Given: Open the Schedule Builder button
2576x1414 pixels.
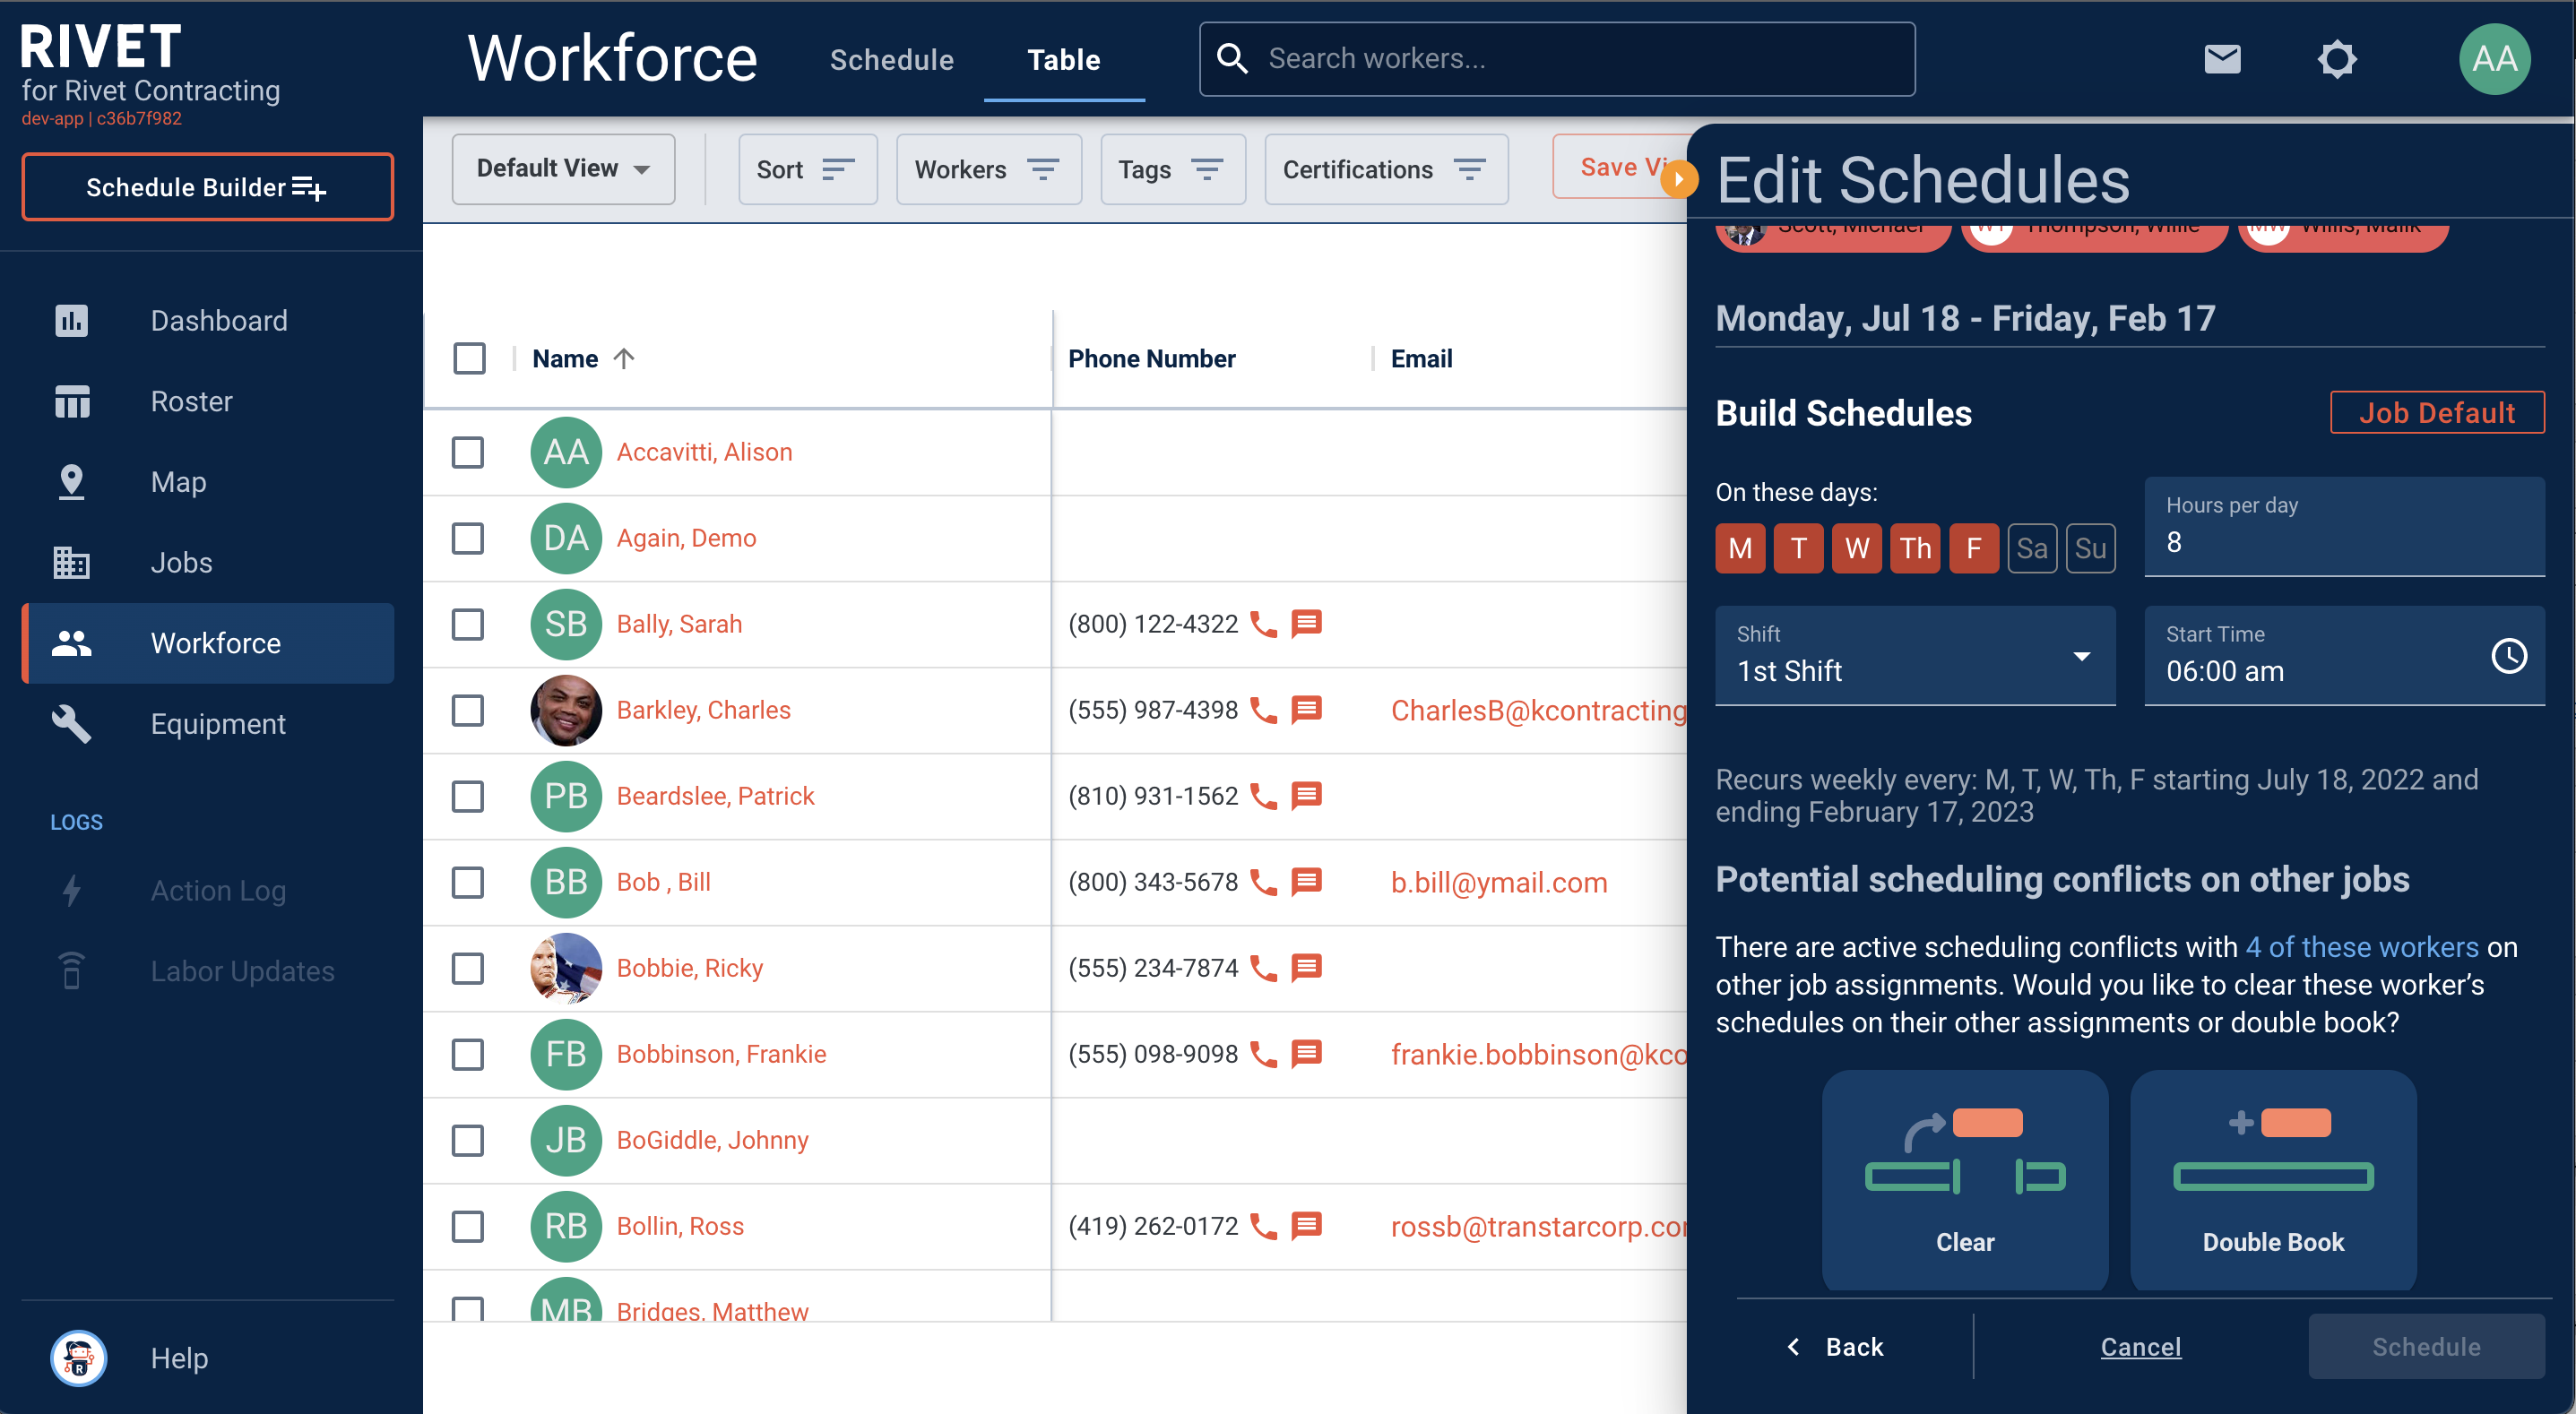Looking at the screenshot, I should pos(208,187).
